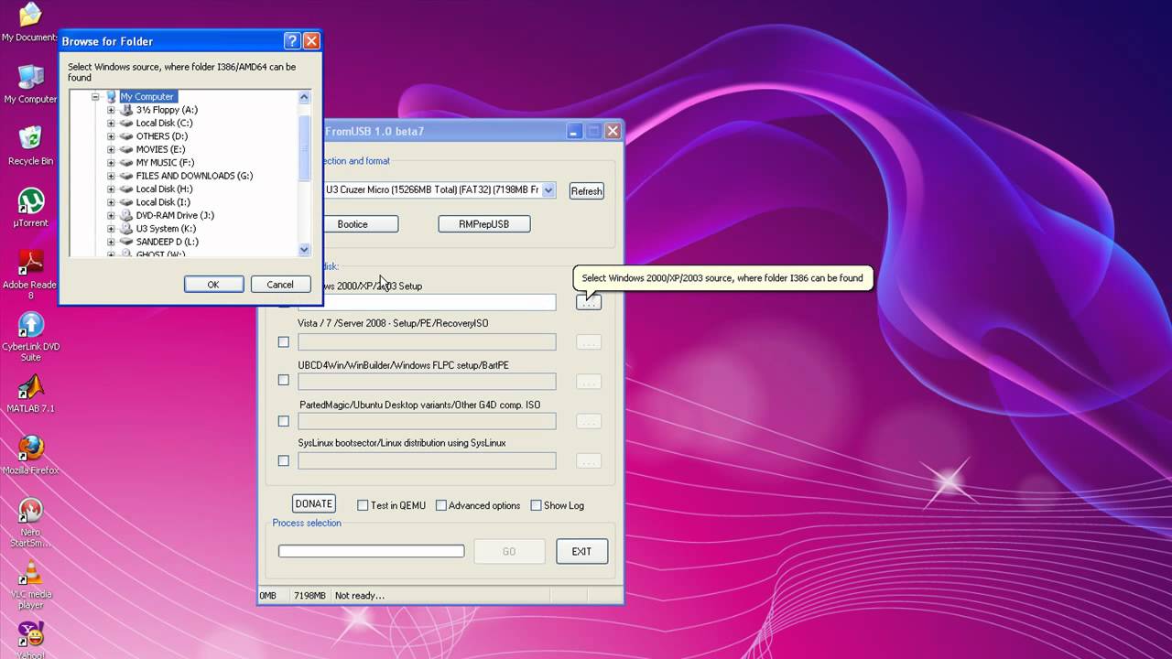Click the DVD-RAM Drive (J:) disc icon

(126, 215)
